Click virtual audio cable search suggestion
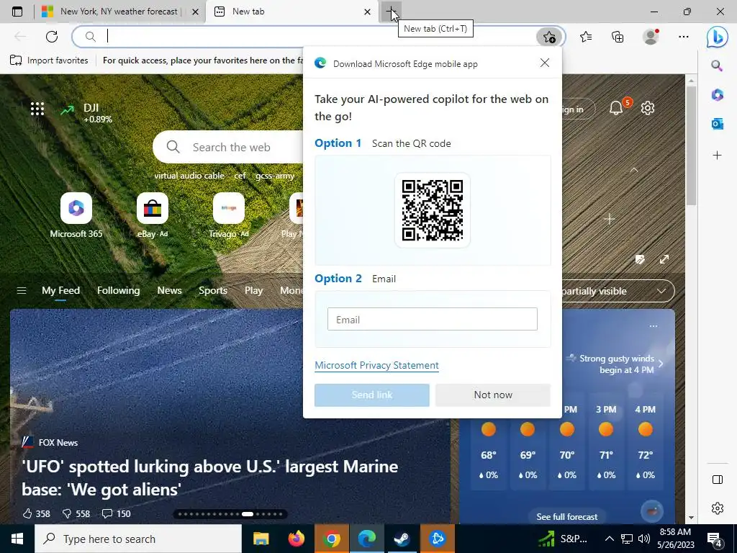Viewport: 737px width, 553px height. point(189,176)
